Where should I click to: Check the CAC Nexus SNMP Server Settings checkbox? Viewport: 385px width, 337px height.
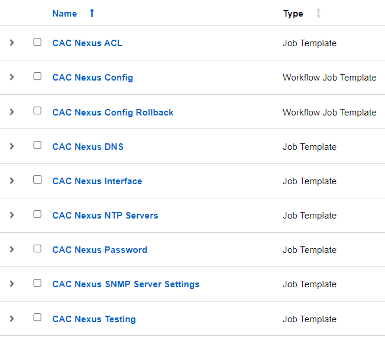pyautogui.click(x=37, y=283)
